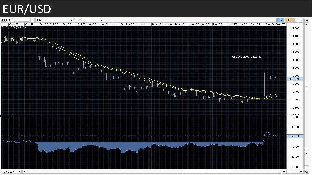312x175 pixels.
Task: Click the white button right of Sell
Action: tap(299, 20)
